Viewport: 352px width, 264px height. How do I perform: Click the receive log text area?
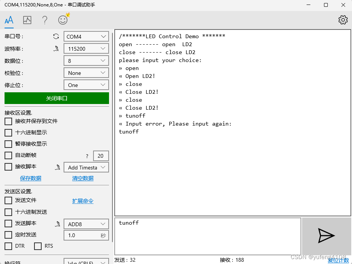pyautogui.click(x=233, y=123)
